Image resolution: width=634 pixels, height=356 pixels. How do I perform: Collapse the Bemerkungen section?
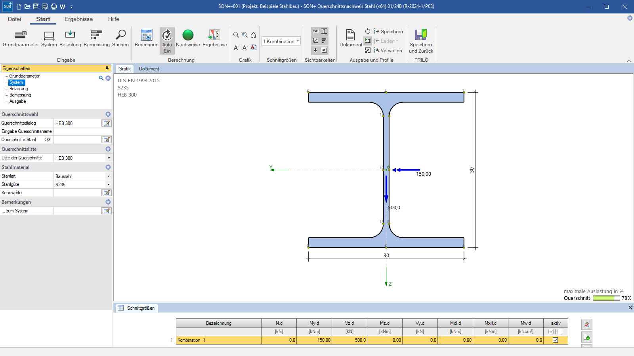point(108,202)
